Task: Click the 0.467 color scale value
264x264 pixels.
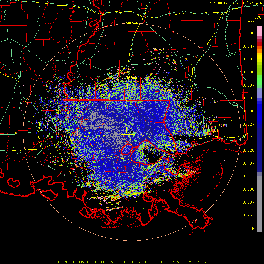Action: coord(248,163)
